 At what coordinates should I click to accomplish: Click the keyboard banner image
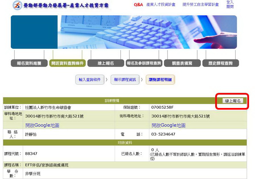click(x=124, y=32)
